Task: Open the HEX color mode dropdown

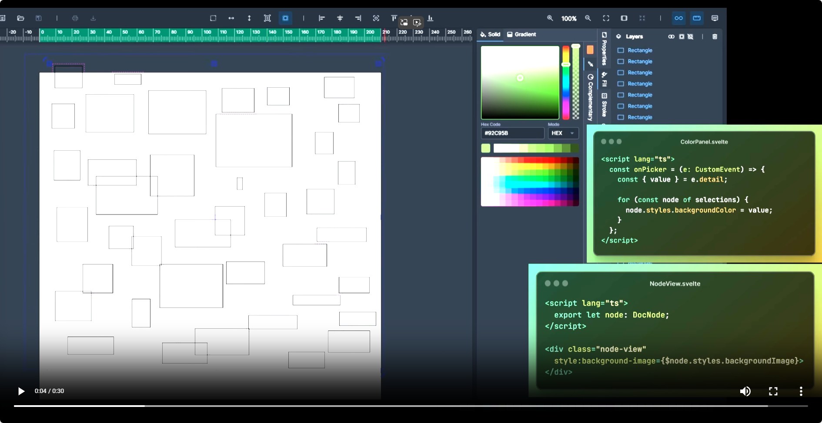Action: click(563, 133)
